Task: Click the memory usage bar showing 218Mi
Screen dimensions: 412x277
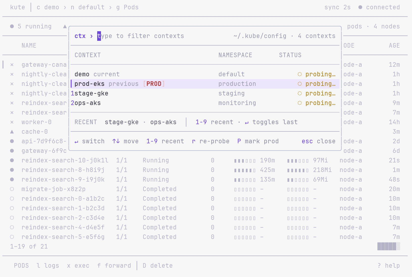Action: (x=298, y=170)
